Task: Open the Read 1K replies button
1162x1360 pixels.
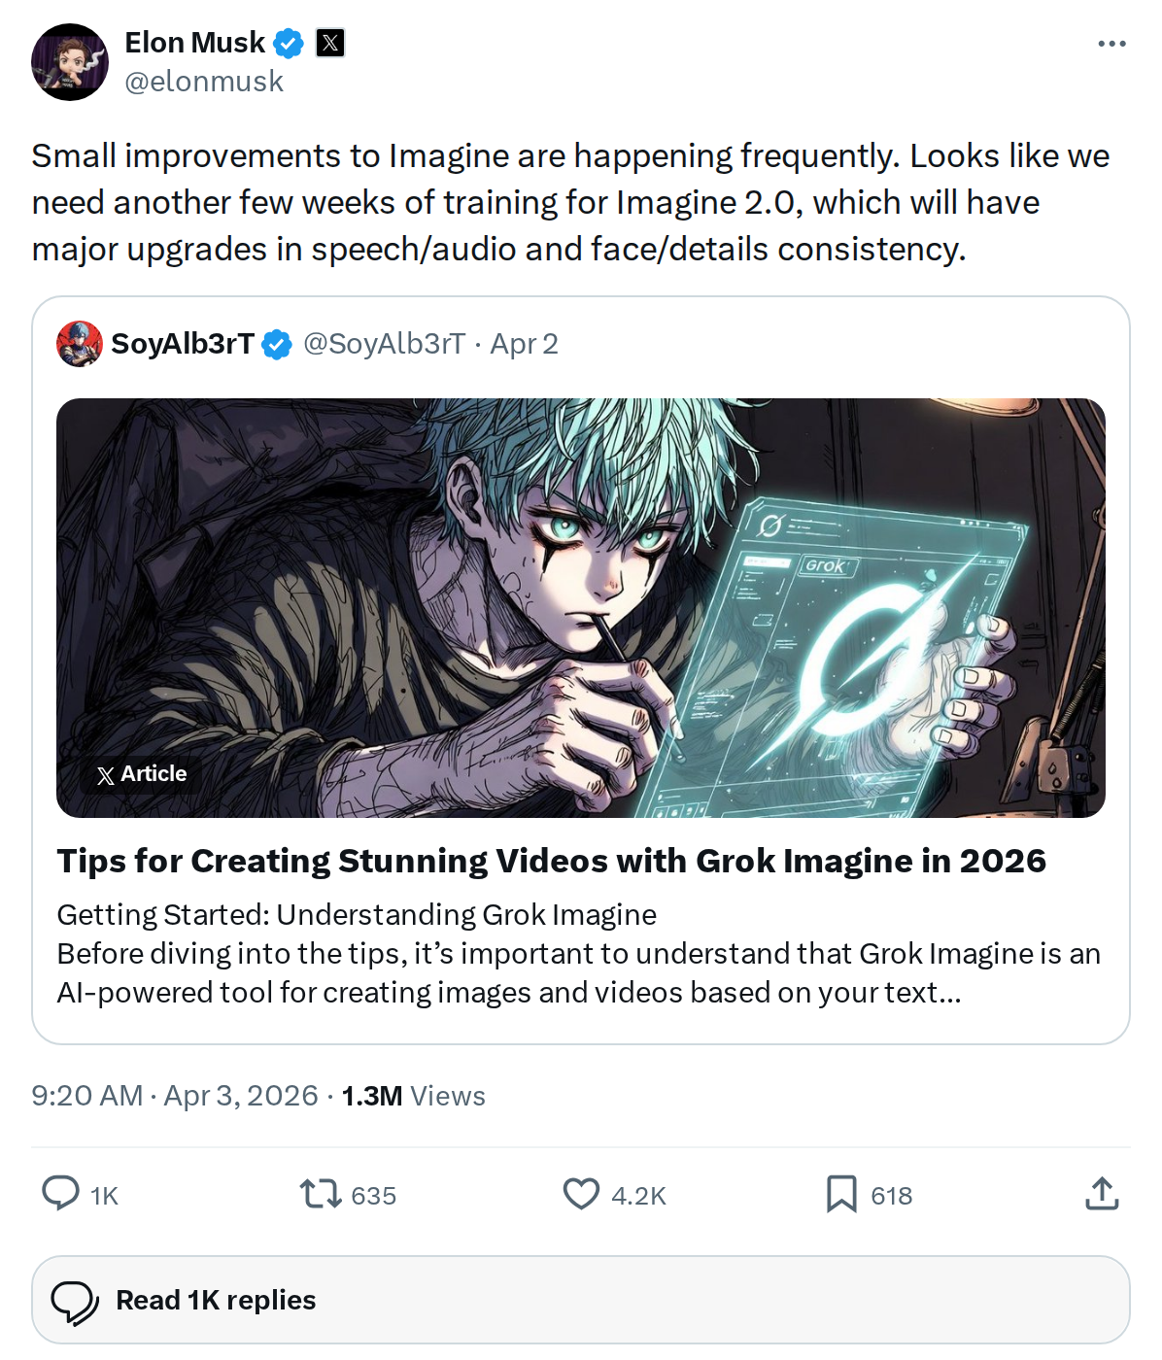Action: pos(581,1300)
